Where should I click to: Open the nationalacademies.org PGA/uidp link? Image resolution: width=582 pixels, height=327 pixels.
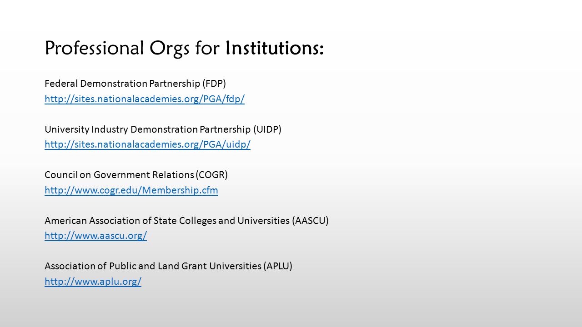(x=147, y=145)
